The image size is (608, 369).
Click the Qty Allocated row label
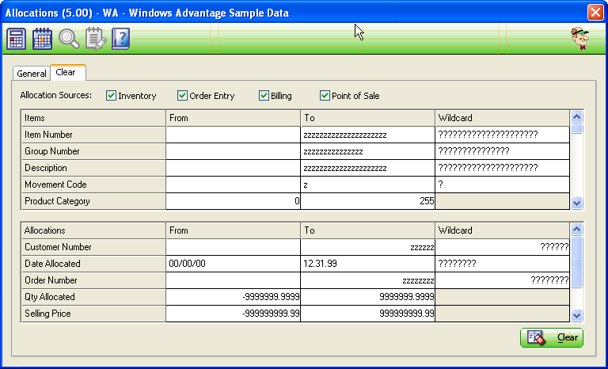(x=93, y=297)
